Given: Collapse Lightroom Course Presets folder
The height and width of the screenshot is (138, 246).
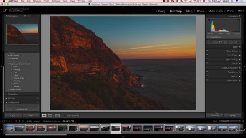Looking at the screenshot, I should point(9,64).
